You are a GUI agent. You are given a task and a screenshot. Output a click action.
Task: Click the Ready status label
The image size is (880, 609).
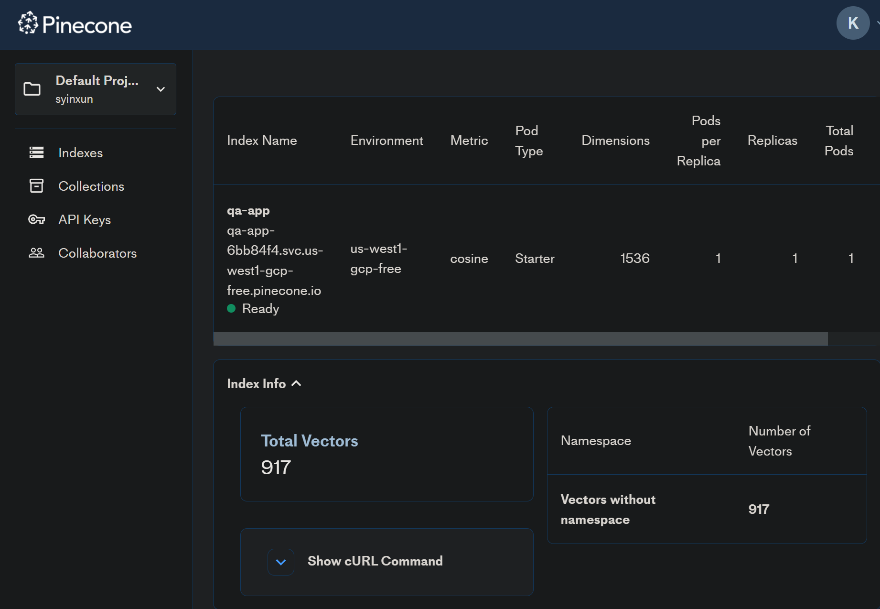260,308
